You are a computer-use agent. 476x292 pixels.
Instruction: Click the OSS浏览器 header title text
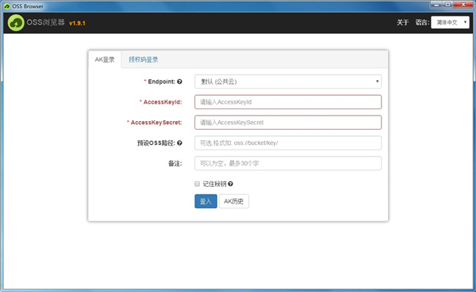tap(45, 22)
